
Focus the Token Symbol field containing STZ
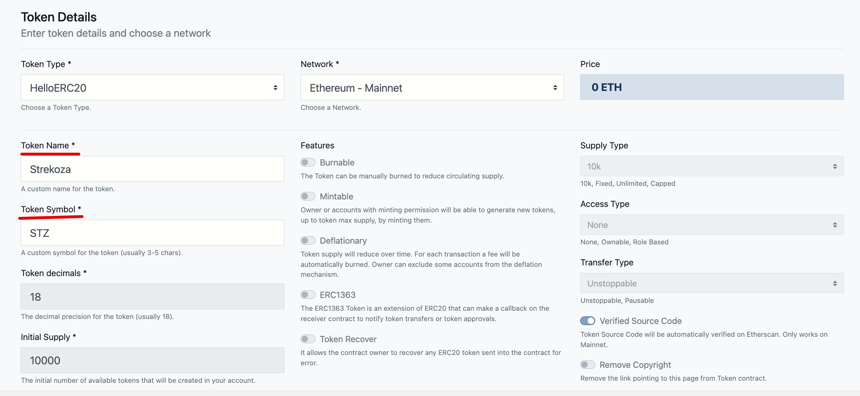(152, 233)
